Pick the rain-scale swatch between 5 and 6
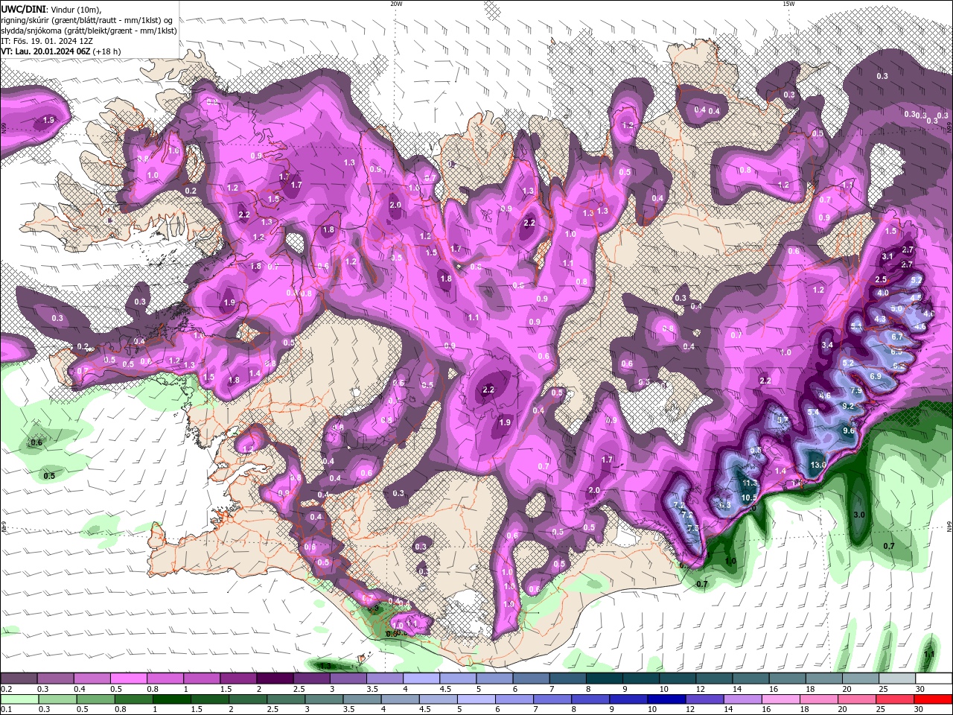 tap(476, 699)
